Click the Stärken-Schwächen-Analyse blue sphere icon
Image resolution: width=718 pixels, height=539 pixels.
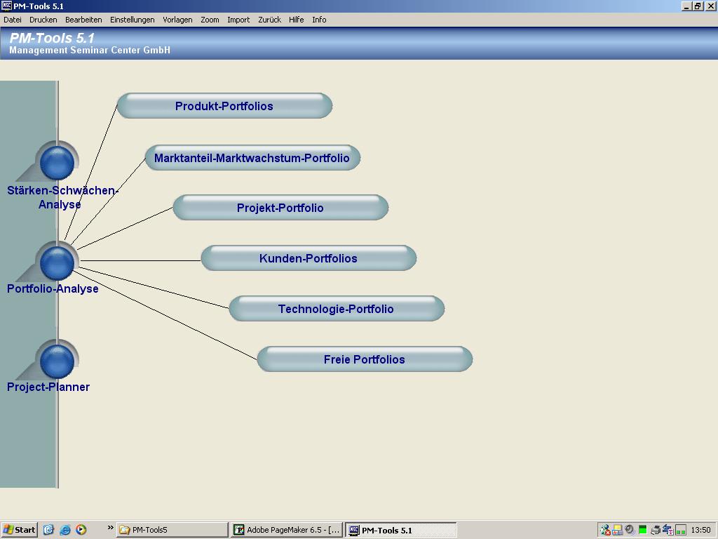pyautogui.click(x=57, y=162)
